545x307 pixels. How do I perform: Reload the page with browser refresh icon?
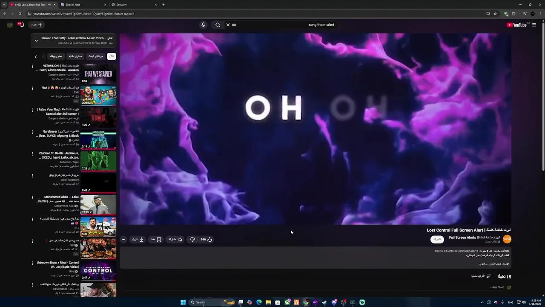[20, 14]
